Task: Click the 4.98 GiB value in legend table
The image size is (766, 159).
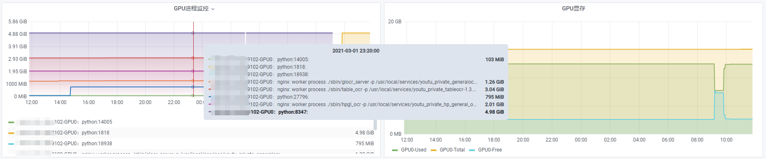Action: click(x=364, y=133)
